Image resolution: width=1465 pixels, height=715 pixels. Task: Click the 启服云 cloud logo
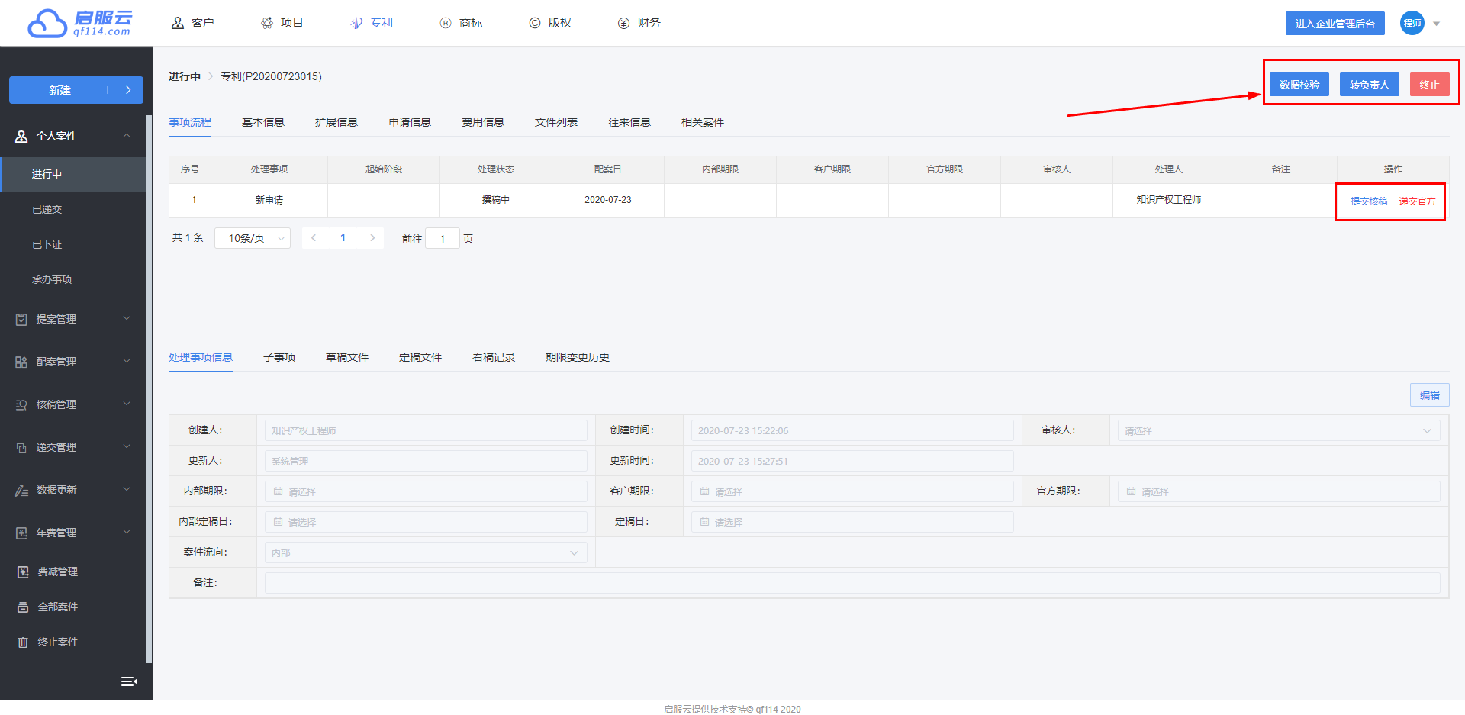[80, 23]
